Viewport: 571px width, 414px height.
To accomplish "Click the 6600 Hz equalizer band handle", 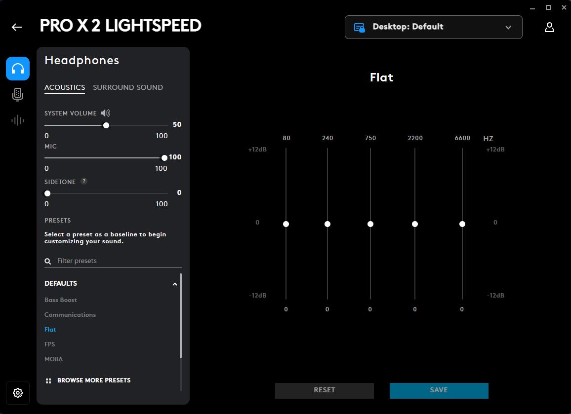I will tap(462, 224).
